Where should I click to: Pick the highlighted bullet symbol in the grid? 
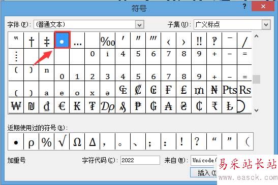[x=62, y=40]
